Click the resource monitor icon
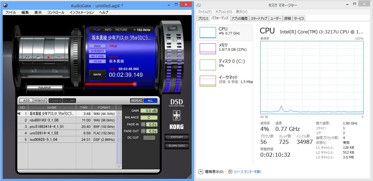Viewport: 373px width, 181px height. click(x=230, y=172)
